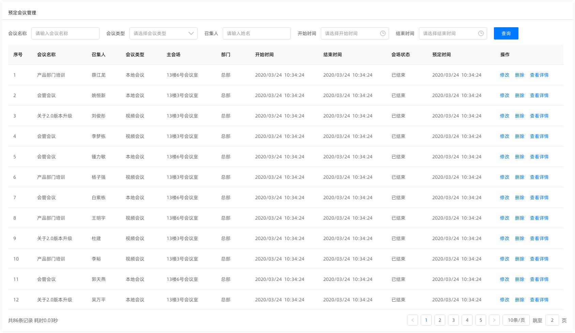Open the 10条/页 page size selector
Viewport: 575px width, 333px height.
pyautogui.click(x=516, y=320)
